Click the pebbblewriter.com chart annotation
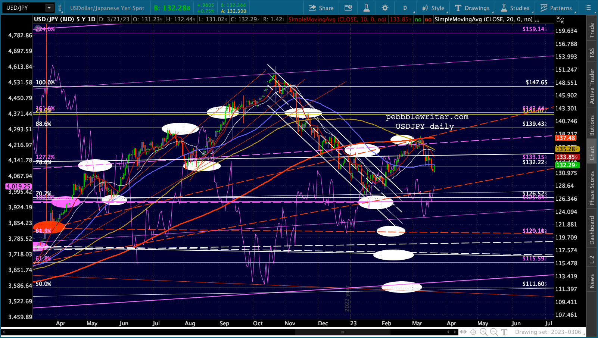This screenshot has width=598, height=338. click(427, 117)
